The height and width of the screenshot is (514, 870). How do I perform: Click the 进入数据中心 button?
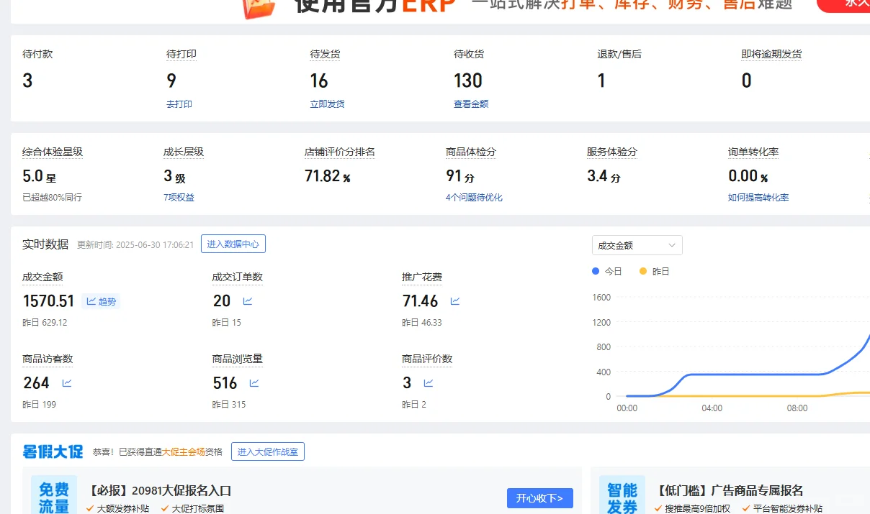233,244
